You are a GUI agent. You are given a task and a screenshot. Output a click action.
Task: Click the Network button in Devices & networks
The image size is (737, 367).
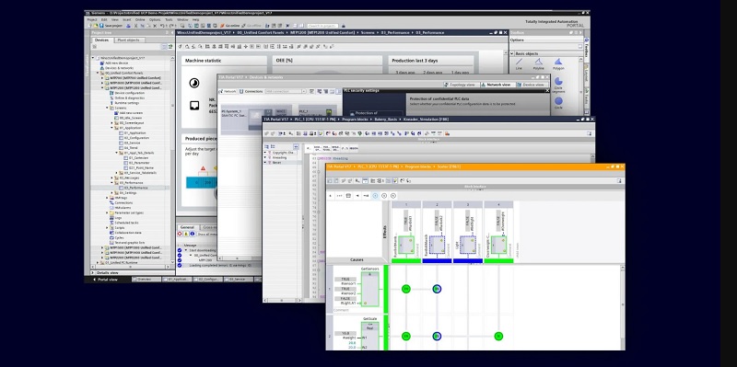point(228,91)
